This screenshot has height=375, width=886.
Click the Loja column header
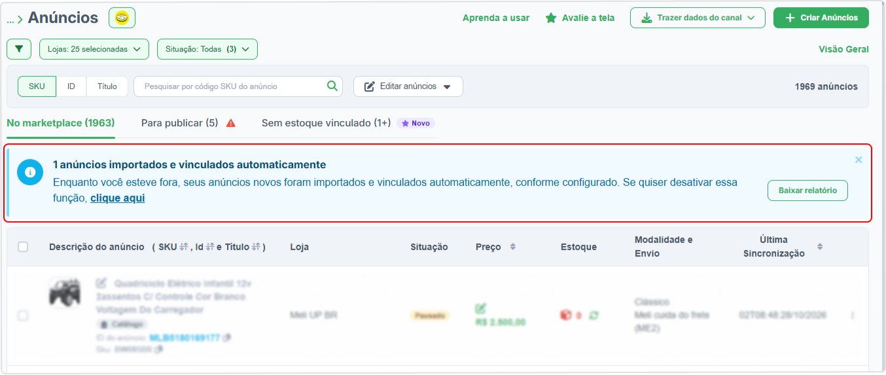300,247
